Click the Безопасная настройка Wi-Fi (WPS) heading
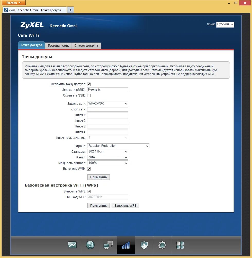 (x=61, y=185)
